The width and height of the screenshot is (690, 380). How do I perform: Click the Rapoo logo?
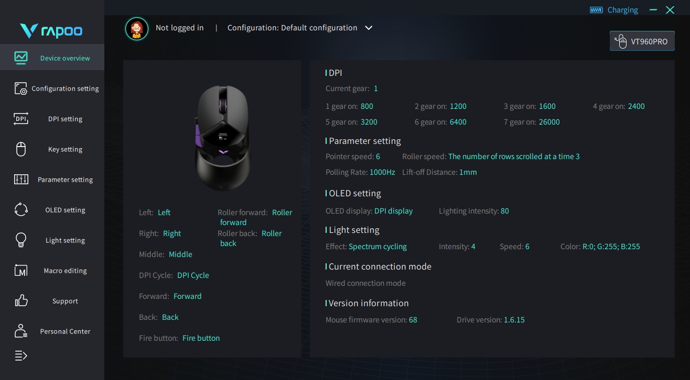(51, 31)
